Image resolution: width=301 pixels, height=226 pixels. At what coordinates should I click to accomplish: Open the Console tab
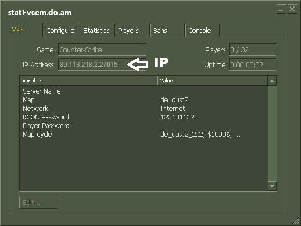[x=202, y=30]
